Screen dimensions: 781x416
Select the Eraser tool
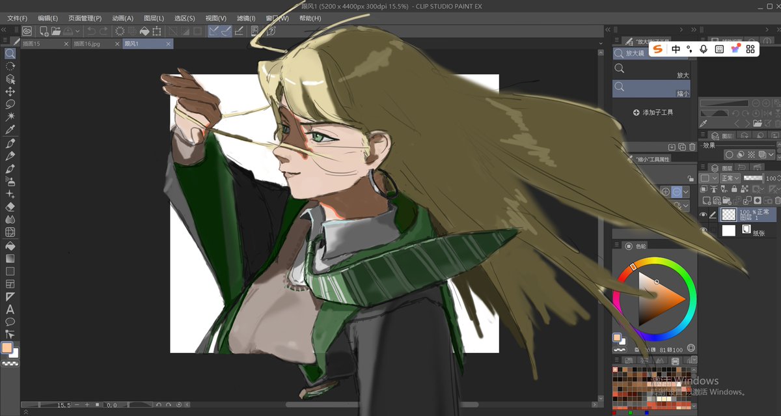10,207
